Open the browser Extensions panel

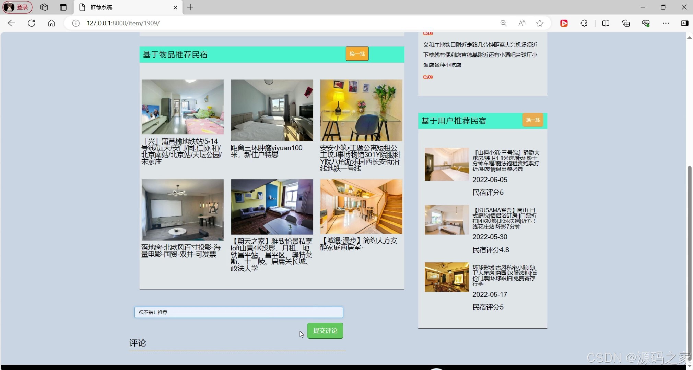(x=584, y=23)
